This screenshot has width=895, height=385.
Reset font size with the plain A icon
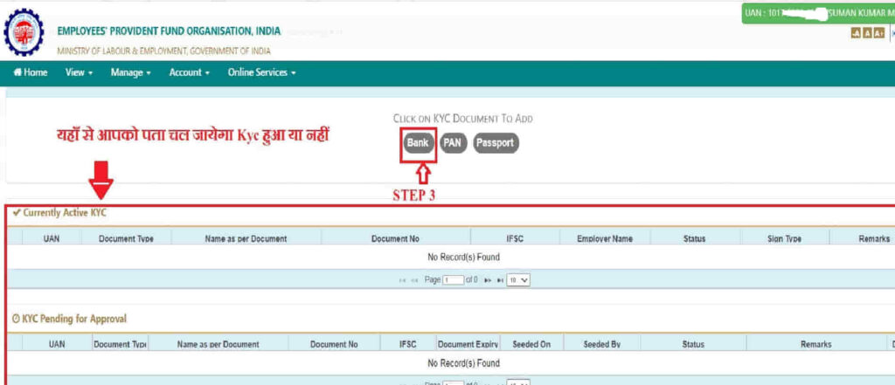coord(868,34)
